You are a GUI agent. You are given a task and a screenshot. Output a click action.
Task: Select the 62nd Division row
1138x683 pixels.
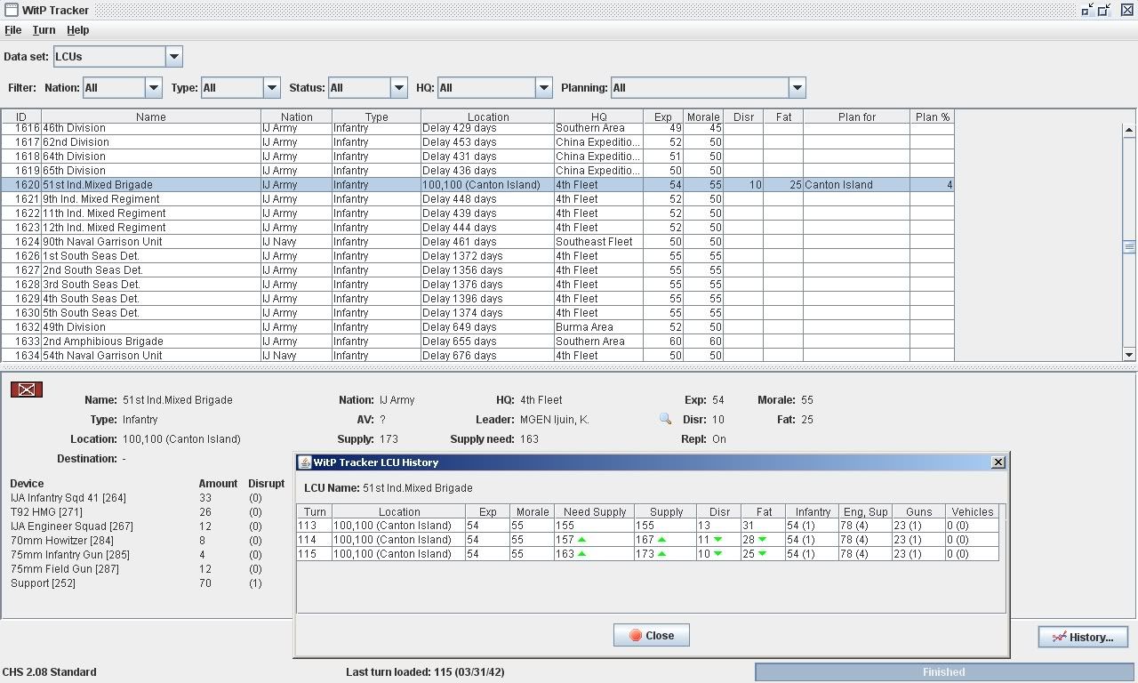[477, 142]
